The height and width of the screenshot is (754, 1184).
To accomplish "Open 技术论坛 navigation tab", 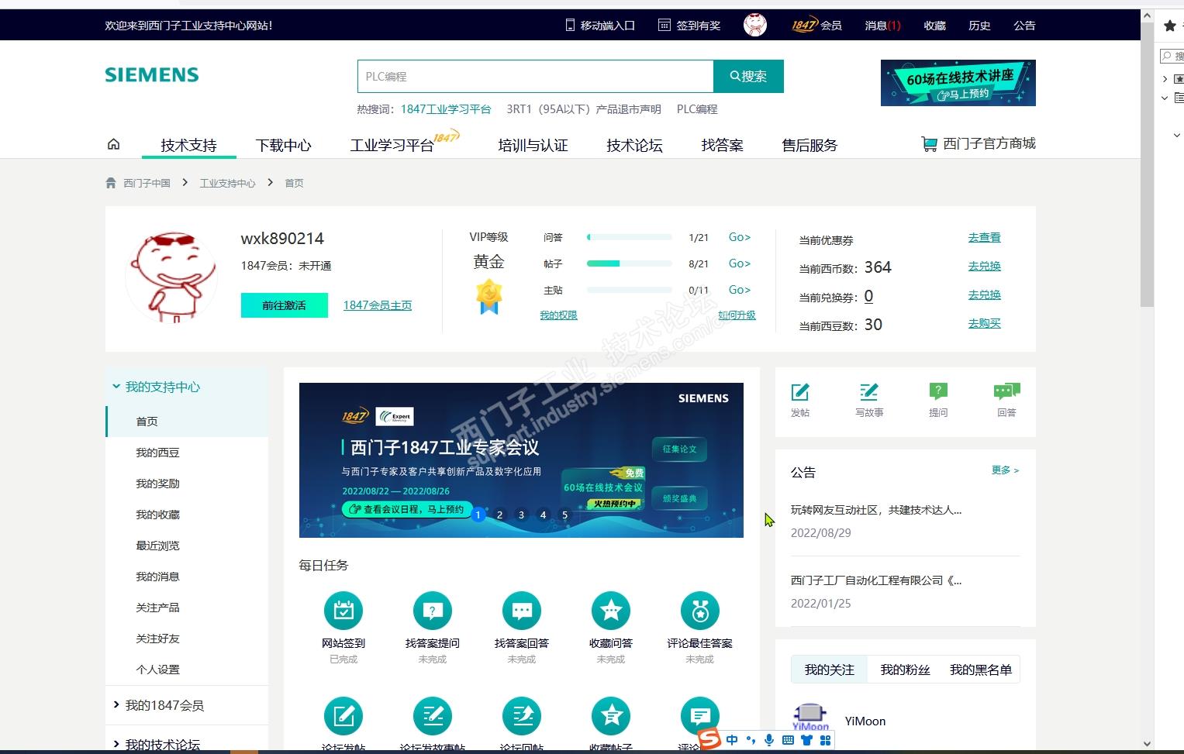I will tap(634, 145).
